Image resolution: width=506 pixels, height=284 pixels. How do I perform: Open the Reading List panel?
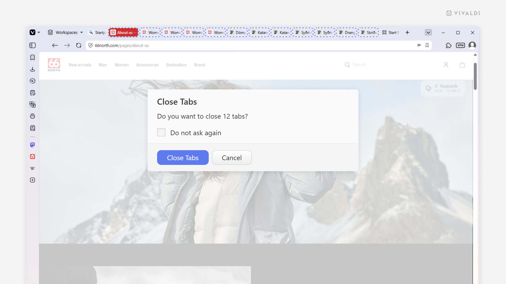pos(32,128)
